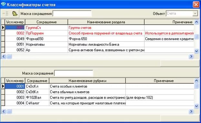201x123 pixels.
Task: Click lower table scroll right arrow
Action: tap(191, 111)
